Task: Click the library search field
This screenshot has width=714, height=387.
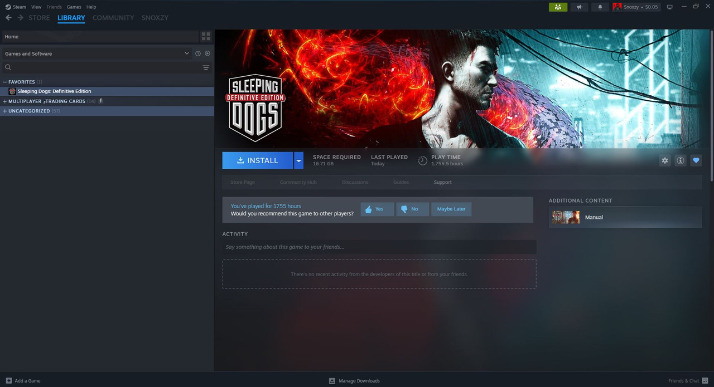Action: 100,67
